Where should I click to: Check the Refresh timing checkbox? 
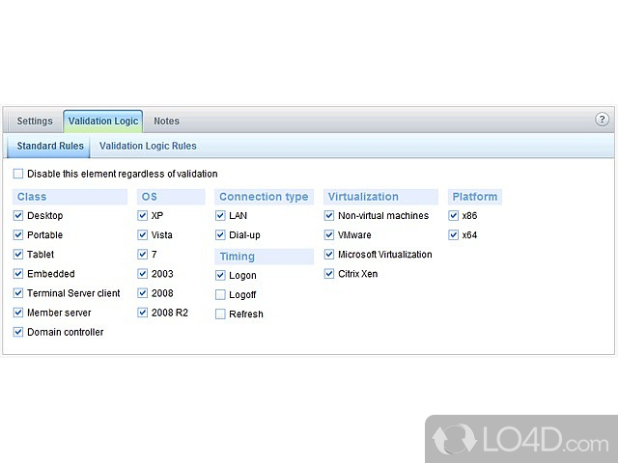(x=220, y=314)
